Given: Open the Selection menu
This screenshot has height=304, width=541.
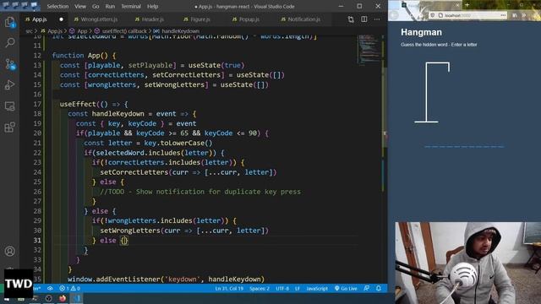Looking at the screenshot, I should click(x=57, y=6).
